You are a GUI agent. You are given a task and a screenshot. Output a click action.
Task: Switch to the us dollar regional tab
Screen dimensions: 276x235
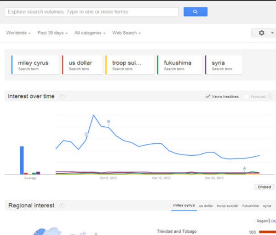(x=206, y=206)
